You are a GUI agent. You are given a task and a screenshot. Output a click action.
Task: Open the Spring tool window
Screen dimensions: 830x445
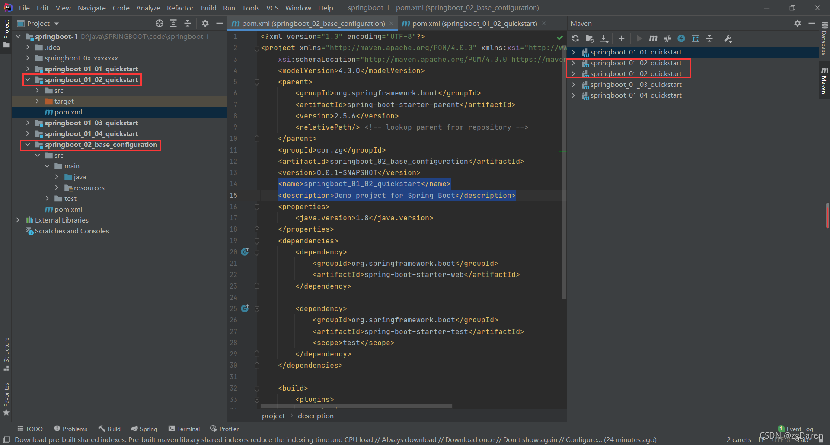[x=144, y=429]
